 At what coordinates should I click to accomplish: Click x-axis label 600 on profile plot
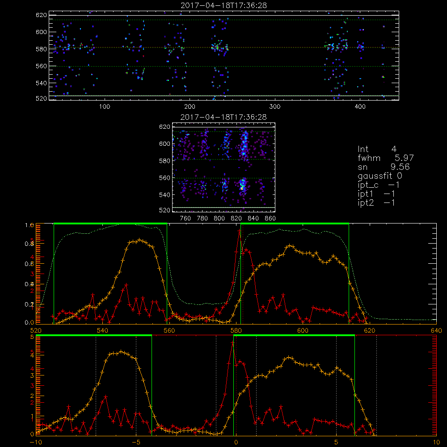tap(303, 331)
